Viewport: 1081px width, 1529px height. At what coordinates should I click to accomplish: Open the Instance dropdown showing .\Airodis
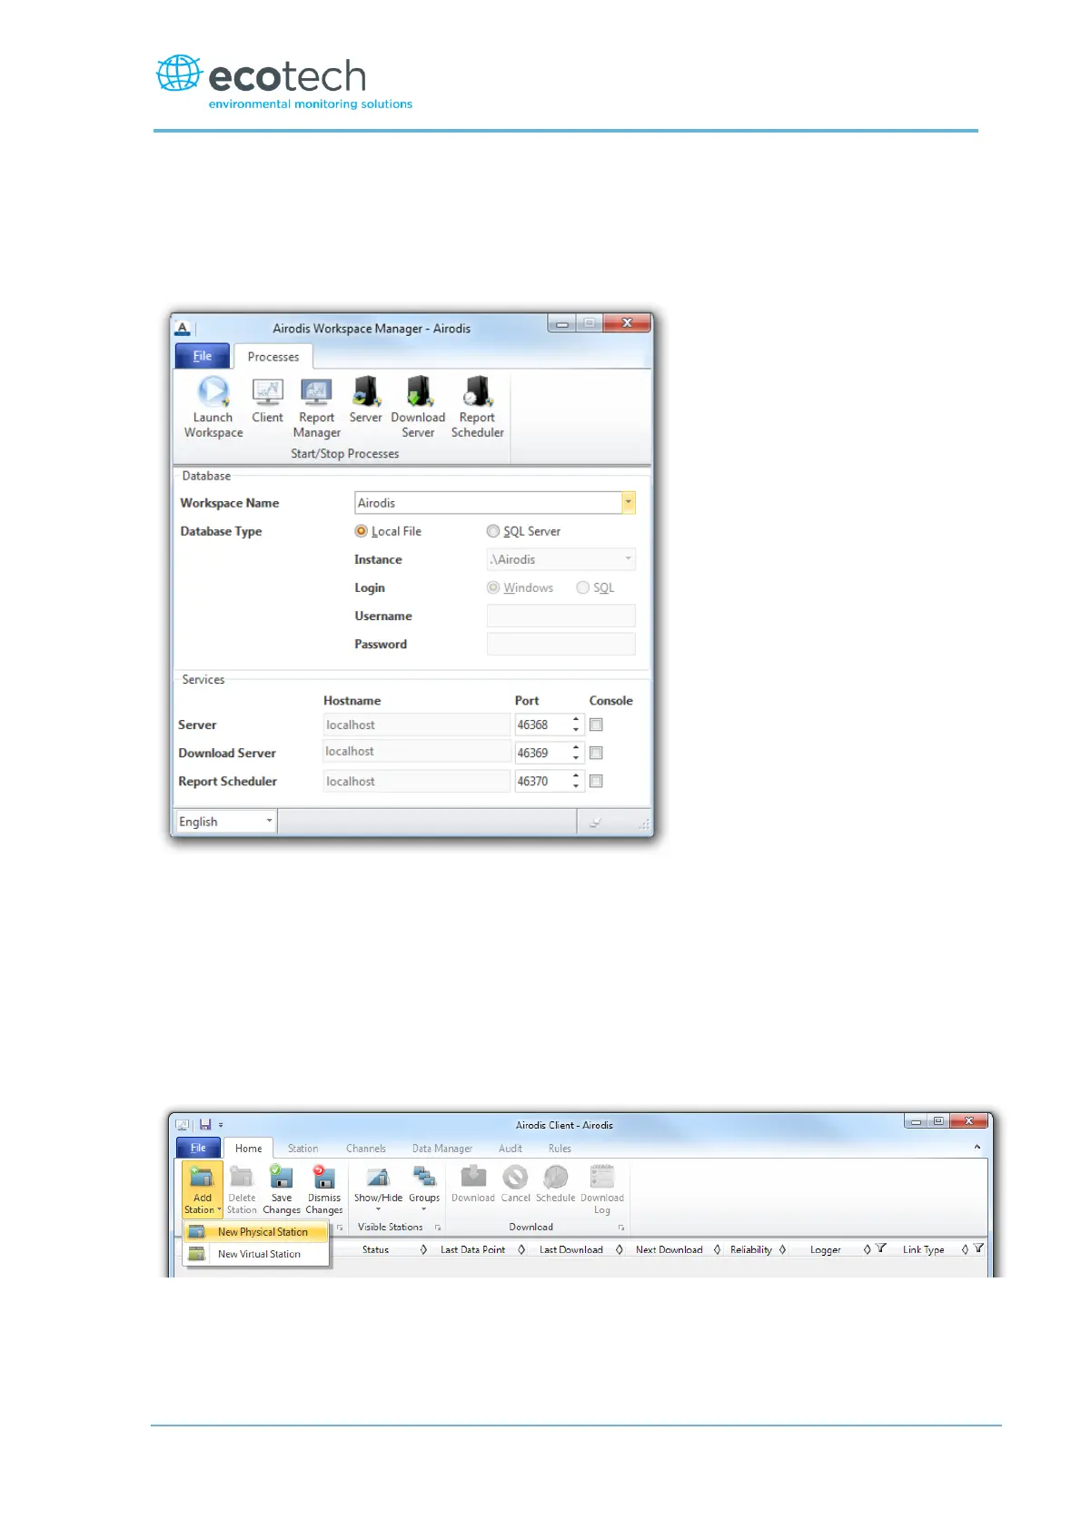(x=628, y=558)
